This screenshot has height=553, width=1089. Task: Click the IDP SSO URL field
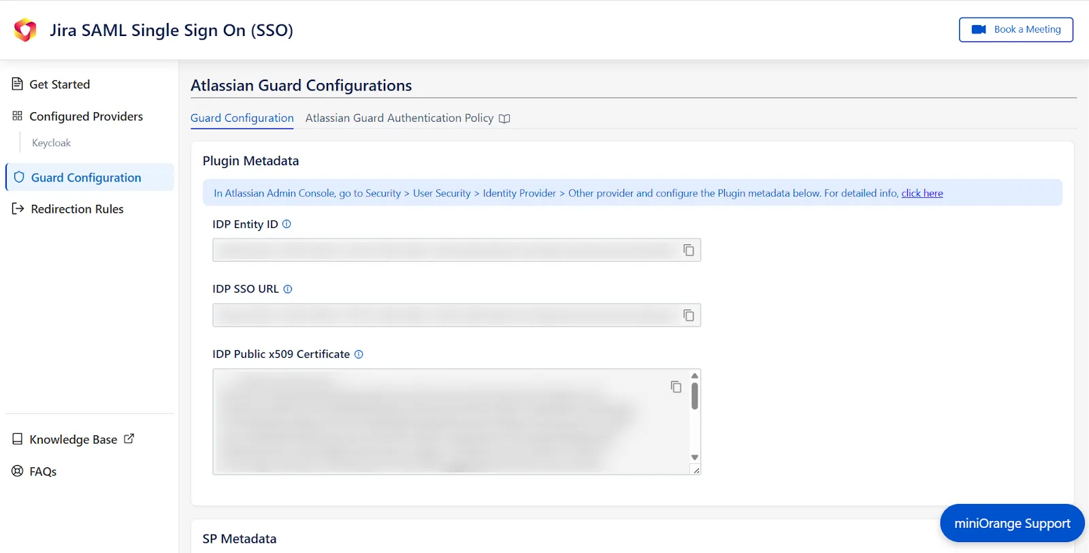[x=456, y=315]
